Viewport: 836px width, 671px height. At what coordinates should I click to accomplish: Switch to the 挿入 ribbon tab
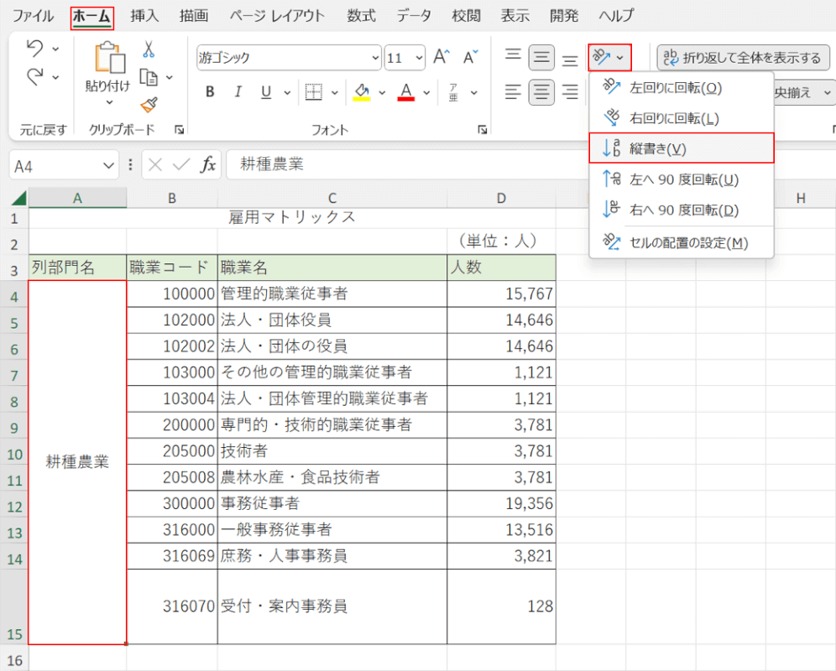point(144,16)
